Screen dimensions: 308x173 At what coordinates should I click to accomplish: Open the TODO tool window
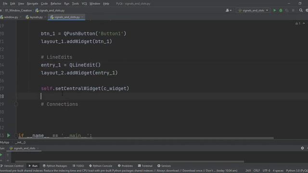(x=78, y=166)
